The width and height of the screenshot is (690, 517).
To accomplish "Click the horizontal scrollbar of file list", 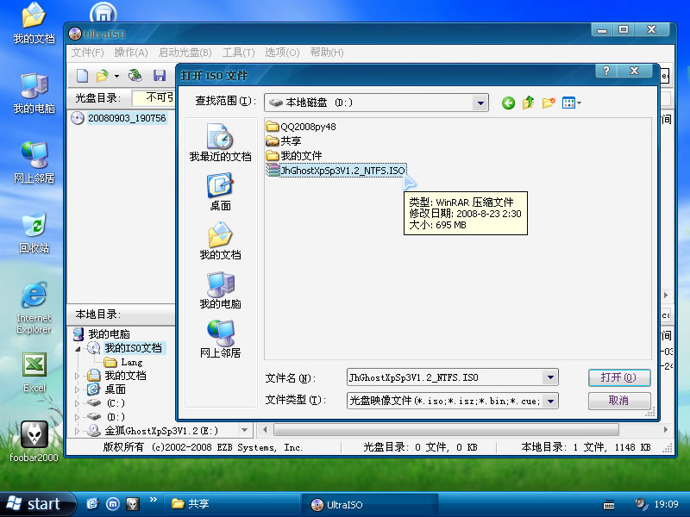I will 446,429.
